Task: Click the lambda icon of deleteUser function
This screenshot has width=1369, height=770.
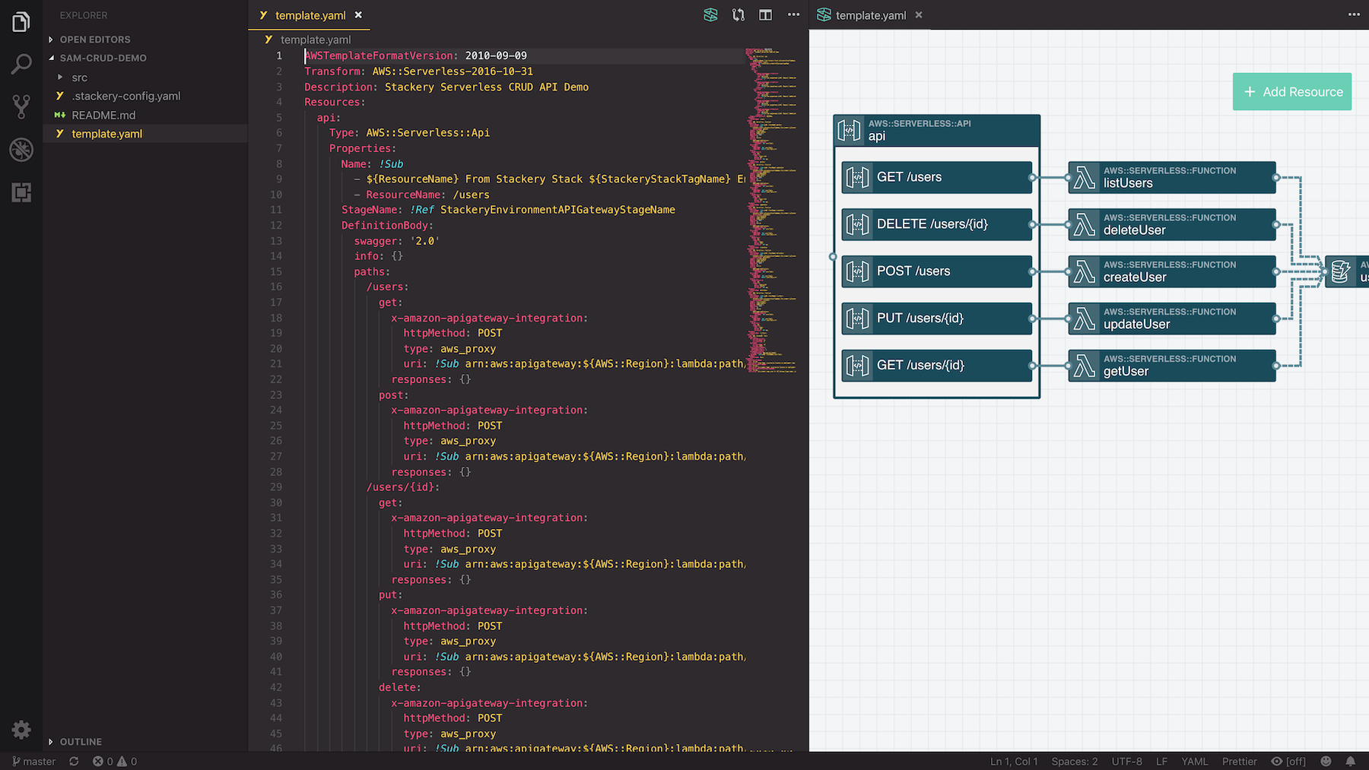Action: pyautogui.click(x=1085, y=224)
